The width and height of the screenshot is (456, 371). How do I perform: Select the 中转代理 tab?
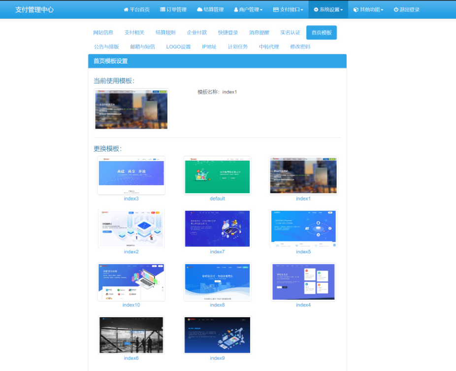tap(269, 46)
